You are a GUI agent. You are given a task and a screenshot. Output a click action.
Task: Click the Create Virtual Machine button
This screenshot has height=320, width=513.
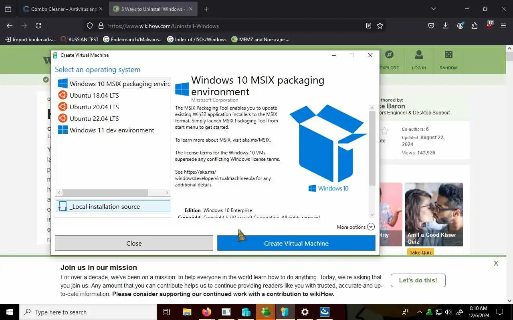296,243
